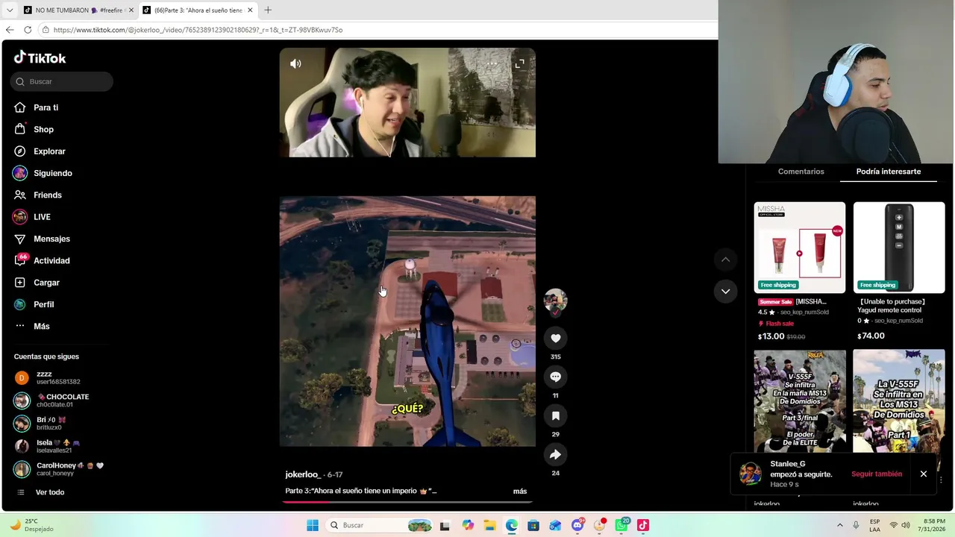Open the browser tab search dropdown
Image resolution: width=955 pixels, height=537 pixels.
[x=9, y=10]
